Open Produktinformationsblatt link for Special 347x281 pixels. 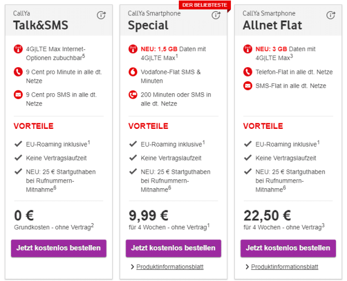[x=170, y=267]
